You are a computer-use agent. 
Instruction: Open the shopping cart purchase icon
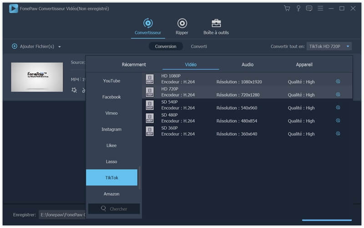[287, 8]
